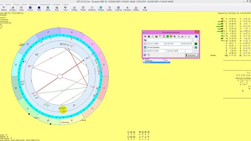The image size is (251, 141).
Task: Toggle the Натал checkbox in chart list
Action: coord(144,59)
